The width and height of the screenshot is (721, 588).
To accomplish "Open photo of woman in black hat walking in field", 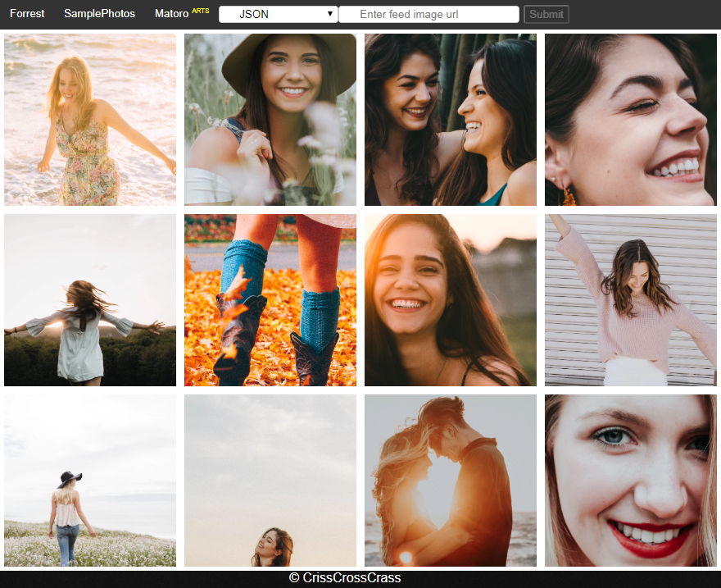I will tap(90, 481).
